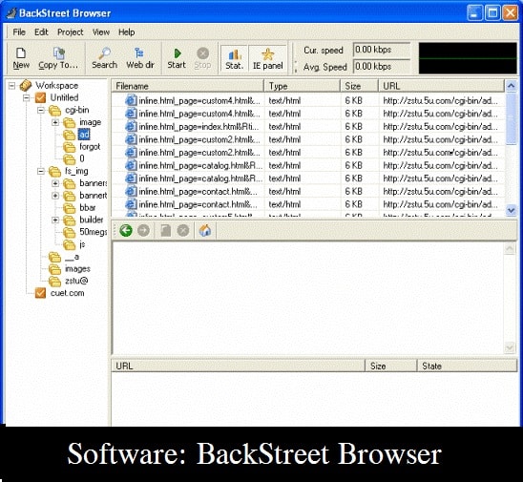The width and height of the screenshot is (523, 482).
Task: Collapse the Untitled project node
Action: coord(27,97)
